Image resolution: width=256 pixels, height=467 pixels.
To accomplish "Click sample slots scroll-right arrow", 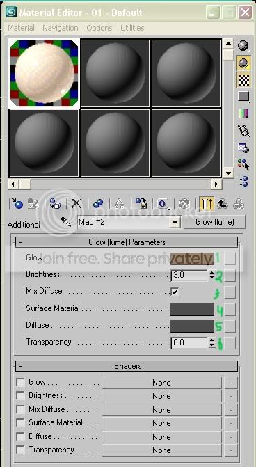I will (x=216, y=184).
